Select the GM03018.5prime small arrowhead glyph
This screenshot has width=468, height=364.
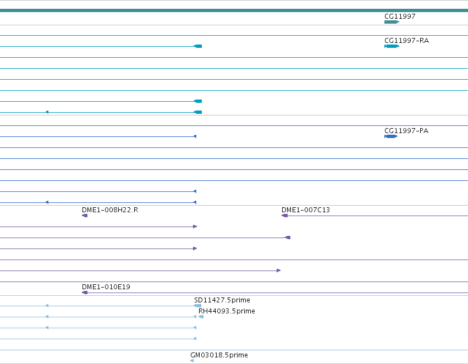click(x=192, y=361)
